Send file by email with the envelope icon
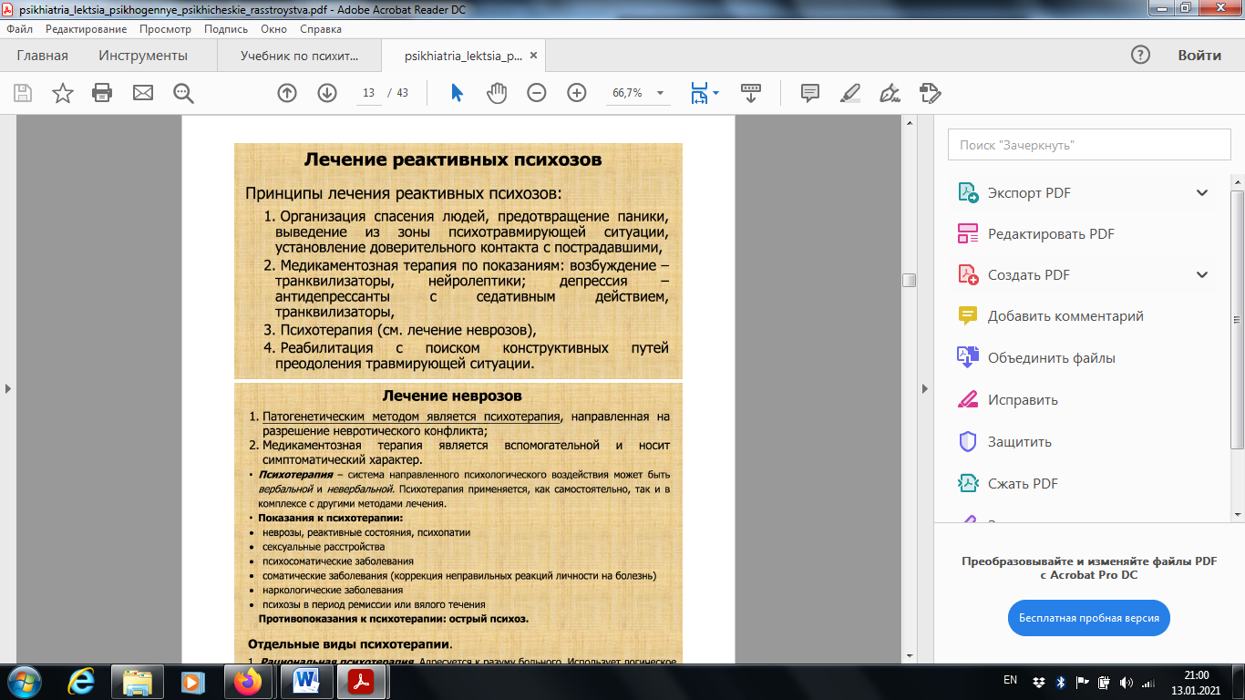Screen dimensions: 1245x700 tap(143, 93)
